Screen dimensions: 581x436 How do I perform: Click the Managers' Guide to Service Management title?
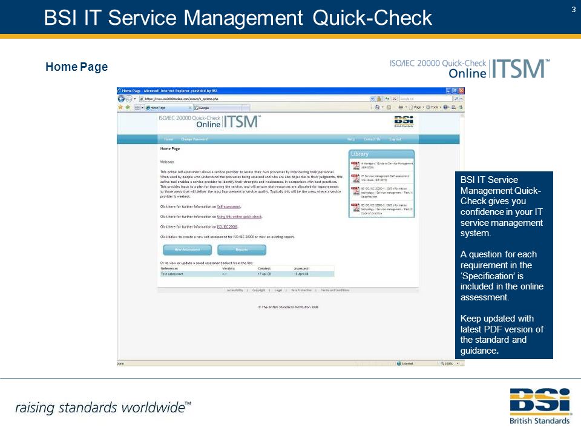387,165
